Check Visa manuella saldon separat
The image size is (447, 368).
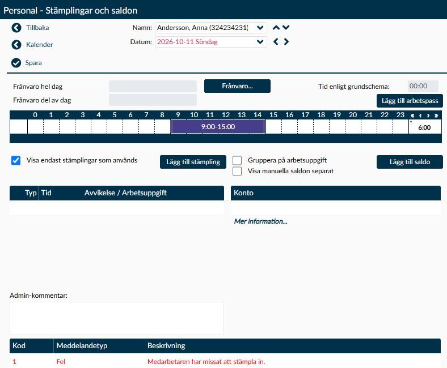coord(237,172)
